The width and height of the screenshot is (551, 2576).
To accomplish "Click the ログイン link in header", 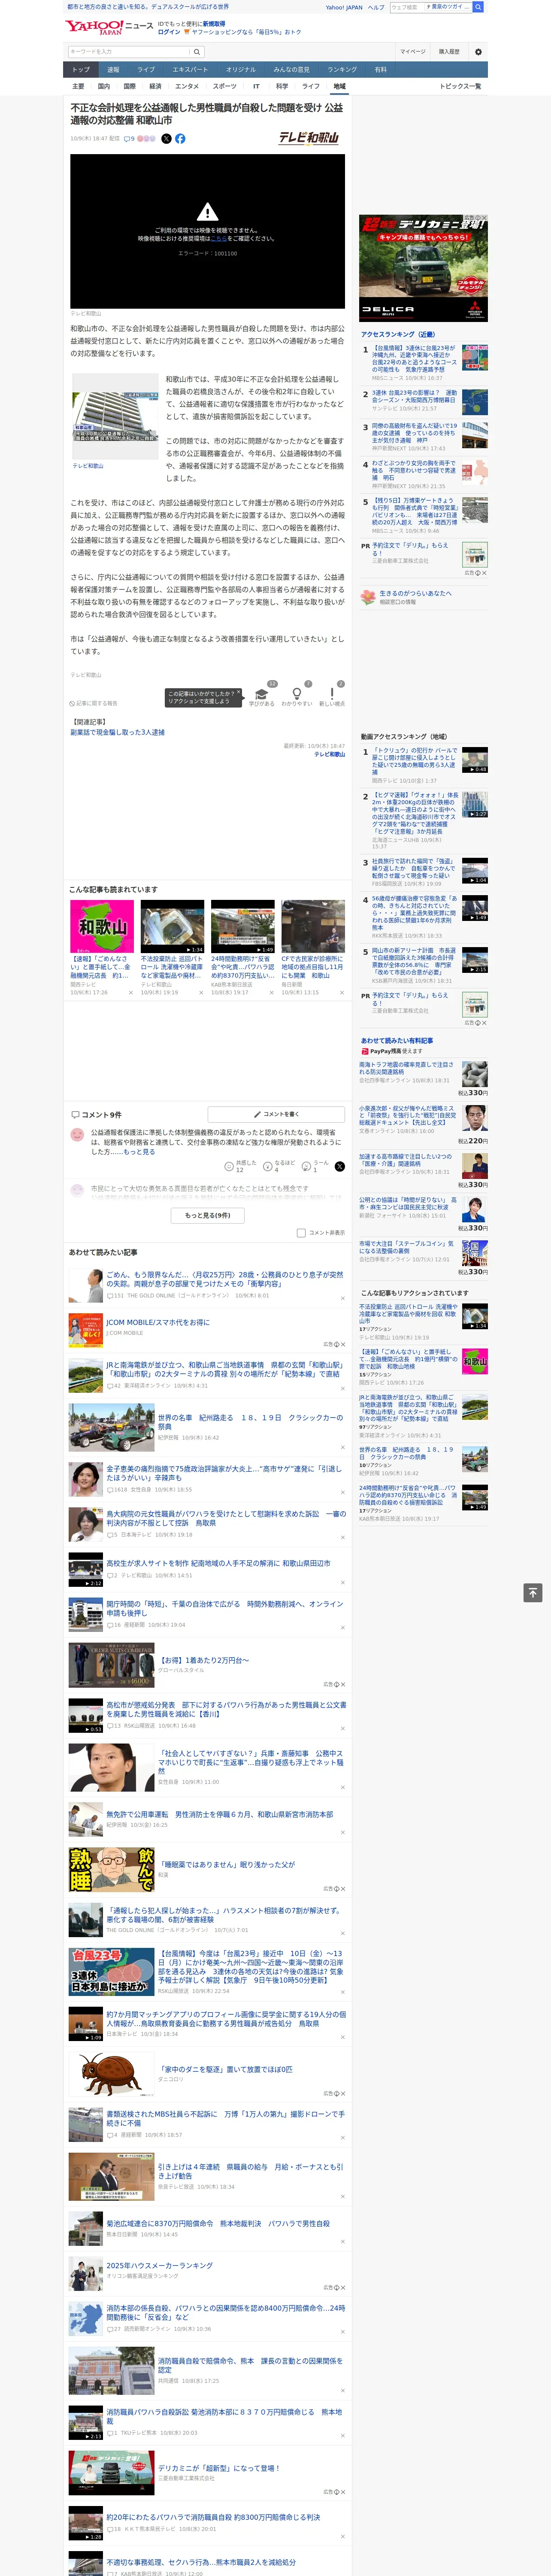I will (169, 32).
